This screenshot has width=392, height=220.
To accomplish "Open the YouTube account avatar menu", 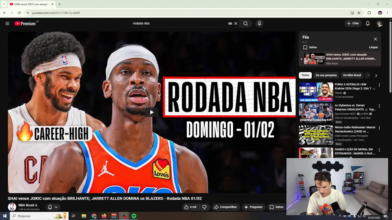I will pos(379,24).
